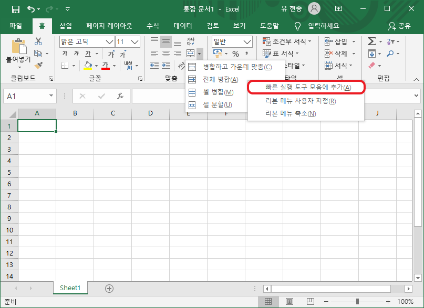Toggle align text left icon
The width and height of the screenshot is (424, 308).
pos(154,54)
